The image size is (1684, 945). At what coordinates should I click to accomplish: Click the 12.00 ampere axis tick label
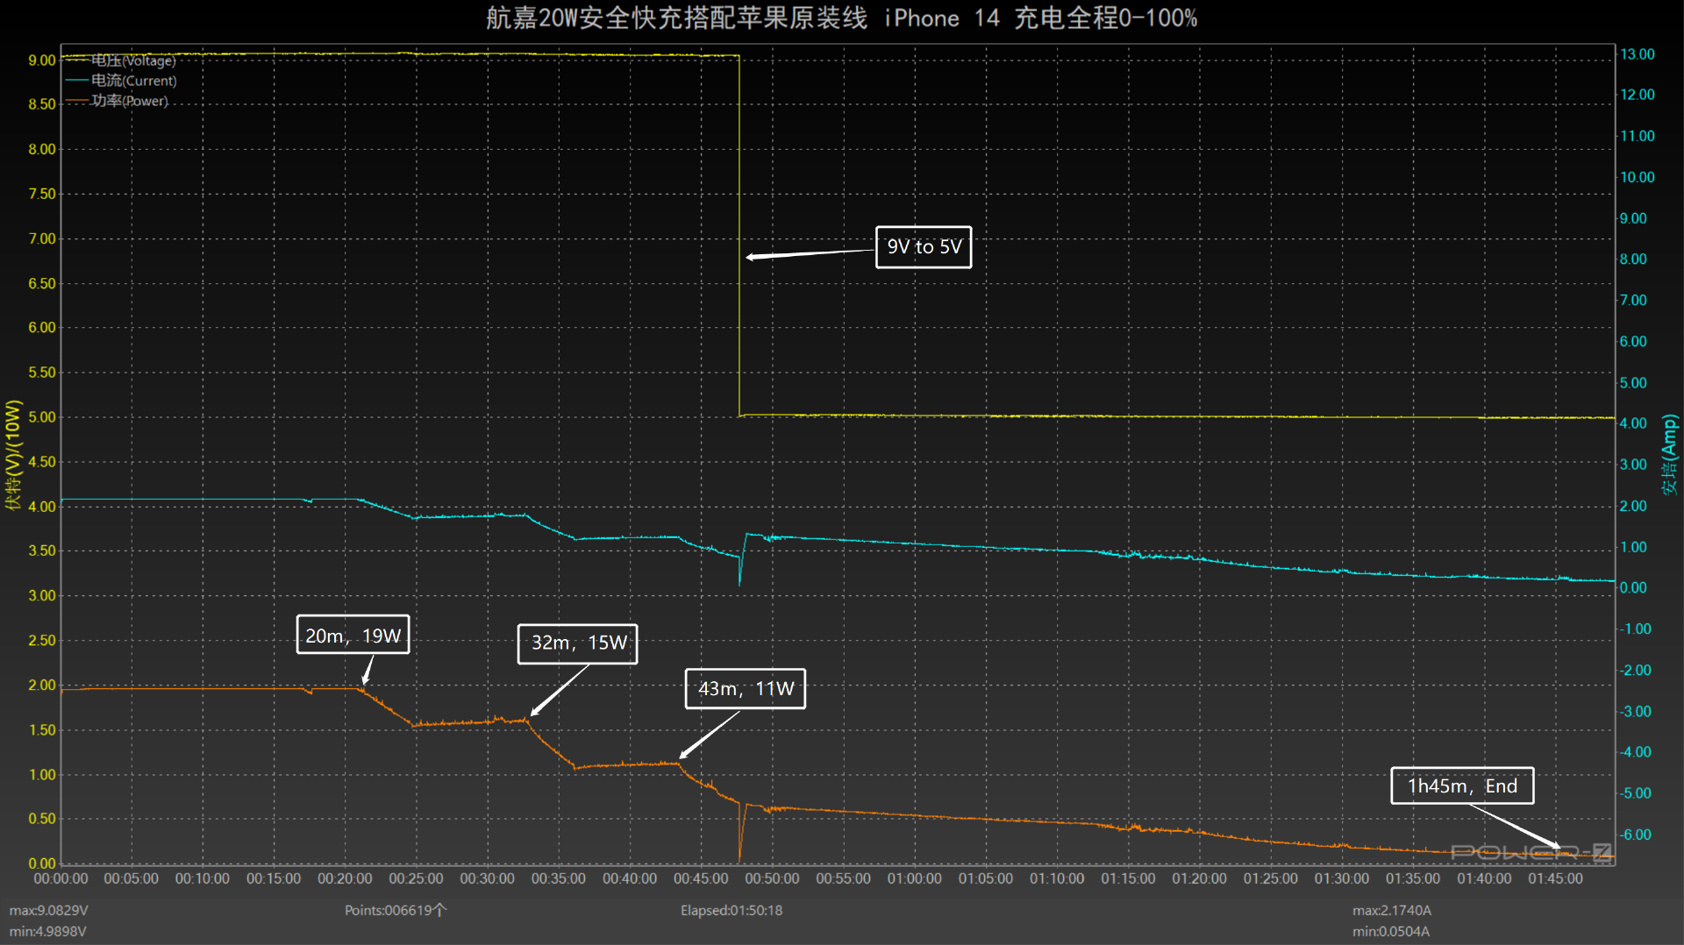click(x=1638, y=95)
